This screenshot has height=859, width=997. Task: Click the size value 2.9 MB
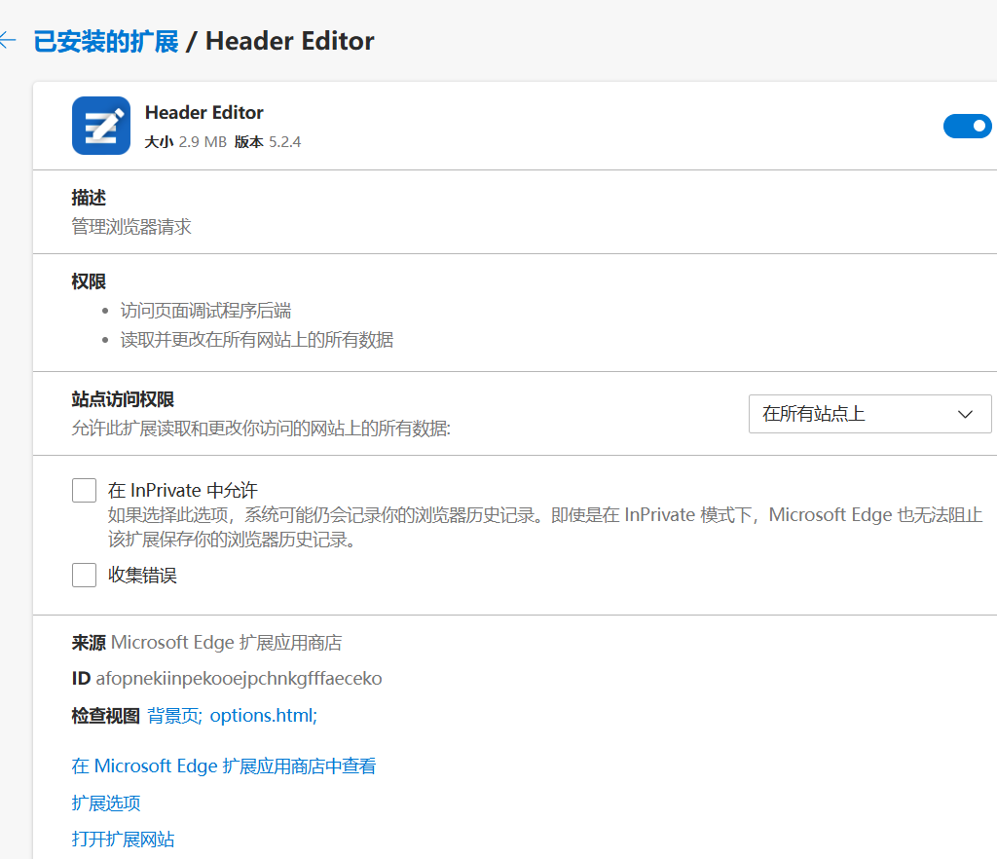tap(203, 142)
